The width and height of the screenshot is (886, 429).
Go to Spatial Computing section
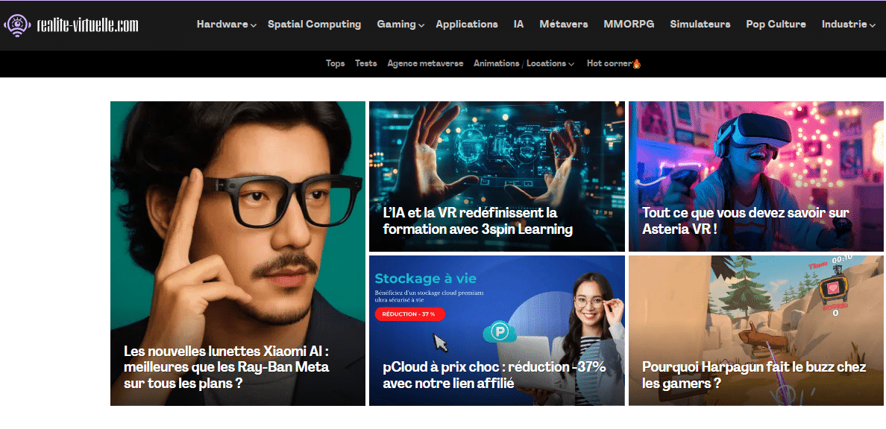click(314, 25)
